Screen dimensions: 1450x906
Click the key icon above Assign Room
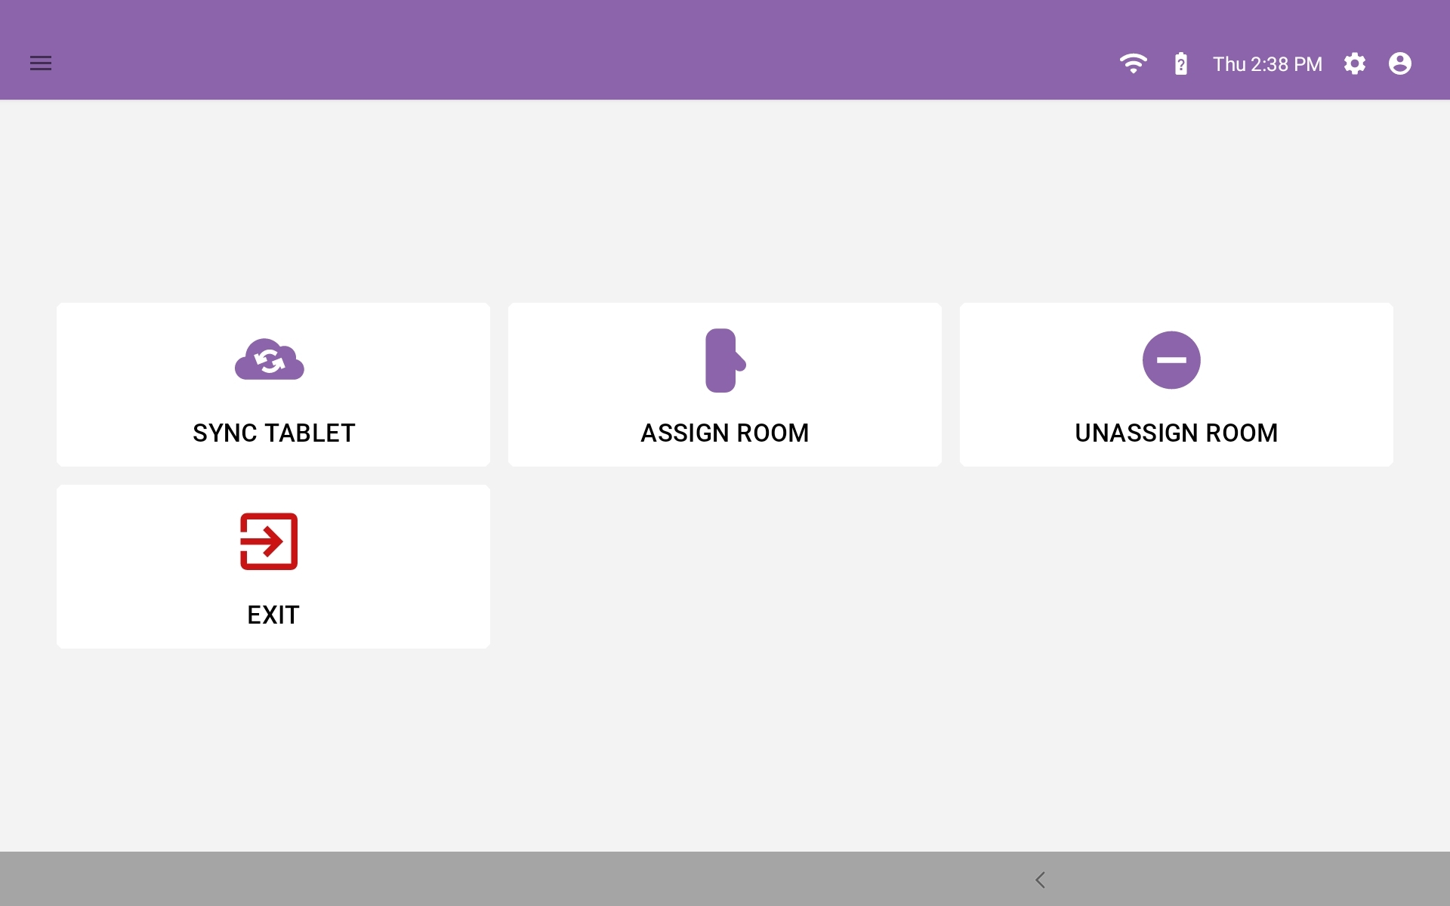pos(724,360)
